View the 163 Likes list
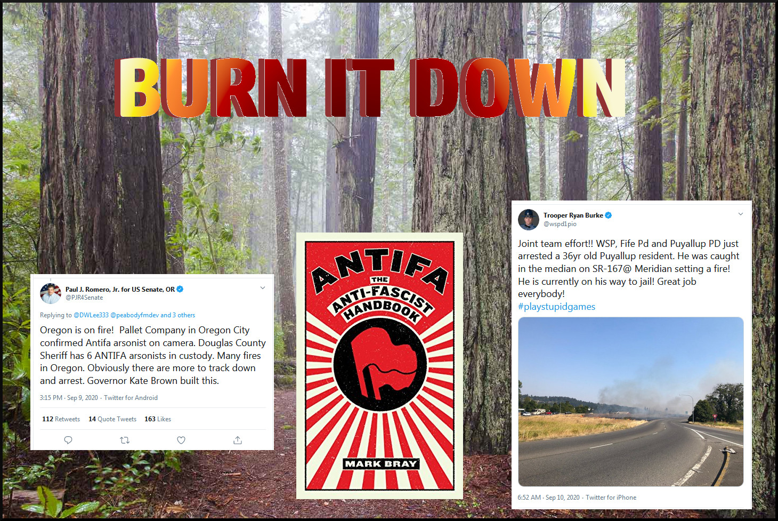Screen dimensions: 778x521 pyautogui.click(x=158, y=419)
